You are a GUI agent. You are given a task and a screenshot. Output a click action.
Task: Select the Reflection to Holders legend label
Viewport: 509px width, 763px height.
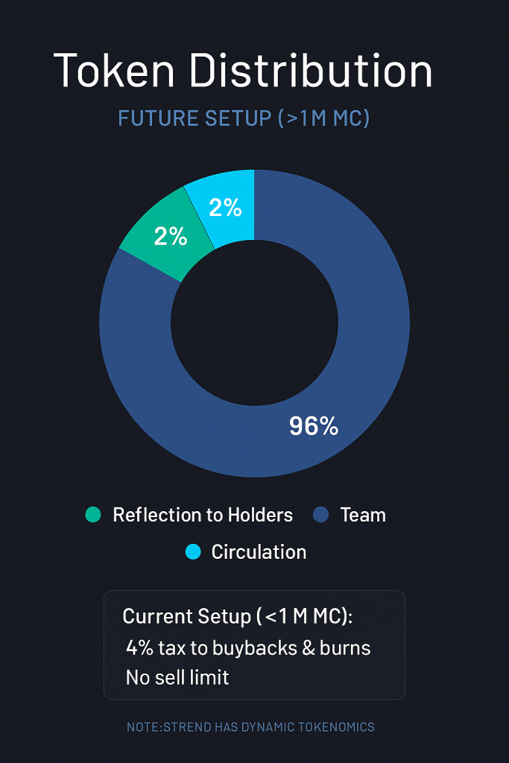tap(203, 515)
